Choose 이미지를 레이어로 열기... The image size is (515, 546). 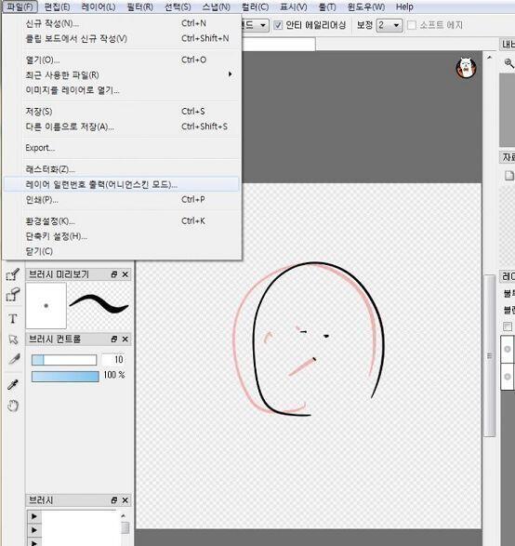coord(122,90)
